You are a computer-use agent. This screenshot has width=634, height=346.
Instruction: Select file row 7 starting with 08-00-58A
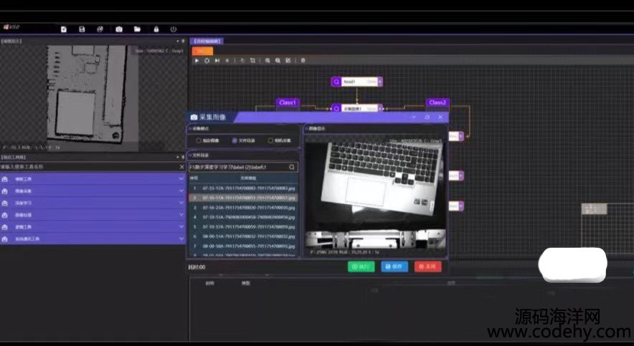coord(243,246)
